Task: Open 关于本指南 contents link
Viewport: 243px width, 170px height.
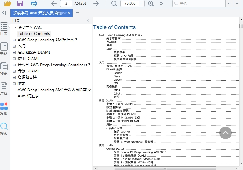Action: pos(113,38)
